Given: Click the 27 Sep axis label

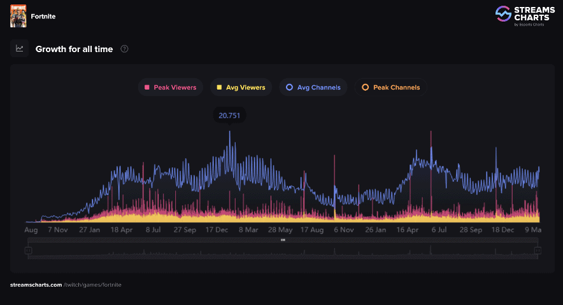Looking at the screenshot, I should (x=185, y=230).
